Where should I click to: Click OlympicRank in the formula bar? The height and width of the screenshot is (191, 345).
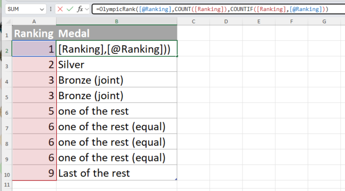(117, 9)
